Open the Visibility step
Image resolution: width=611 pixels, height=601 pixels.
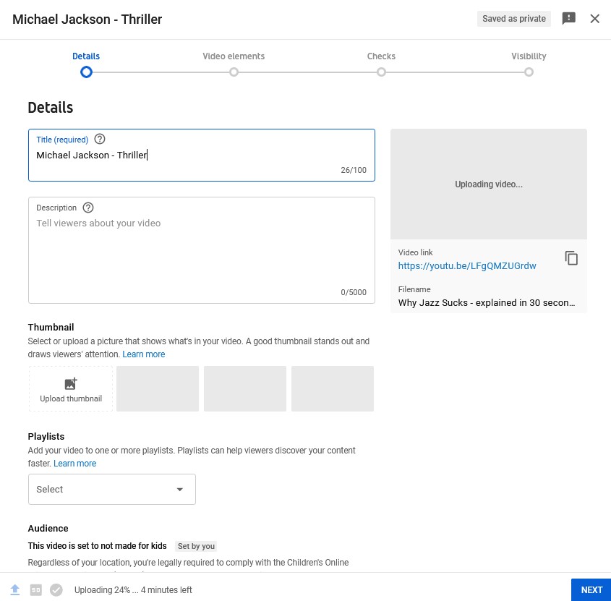[529, 56]
